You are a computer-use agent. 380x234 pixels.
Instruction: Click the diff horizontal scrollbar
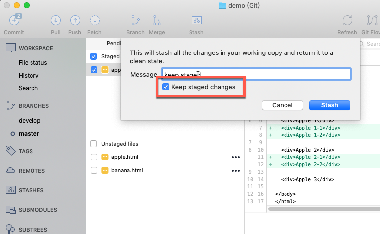324,209
